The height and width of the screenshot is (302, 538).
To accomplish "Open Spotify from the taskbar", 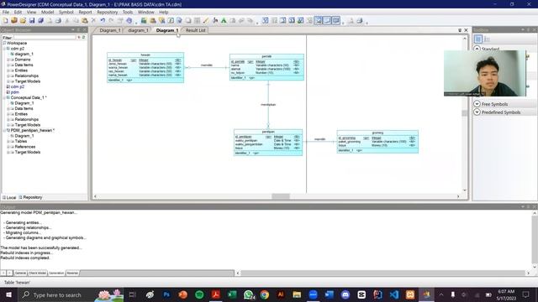I will tap(199, 294).
